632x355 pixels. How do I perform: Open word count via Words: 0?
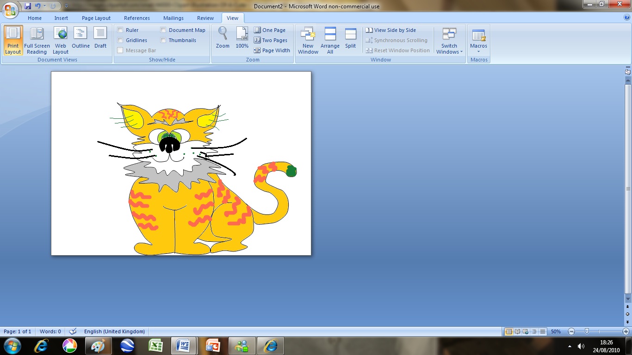[50, 331]
